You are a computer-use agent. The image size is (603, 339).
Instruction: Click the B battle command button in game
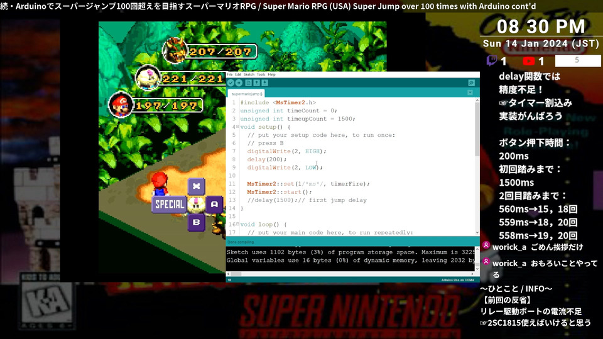(196, 222)
